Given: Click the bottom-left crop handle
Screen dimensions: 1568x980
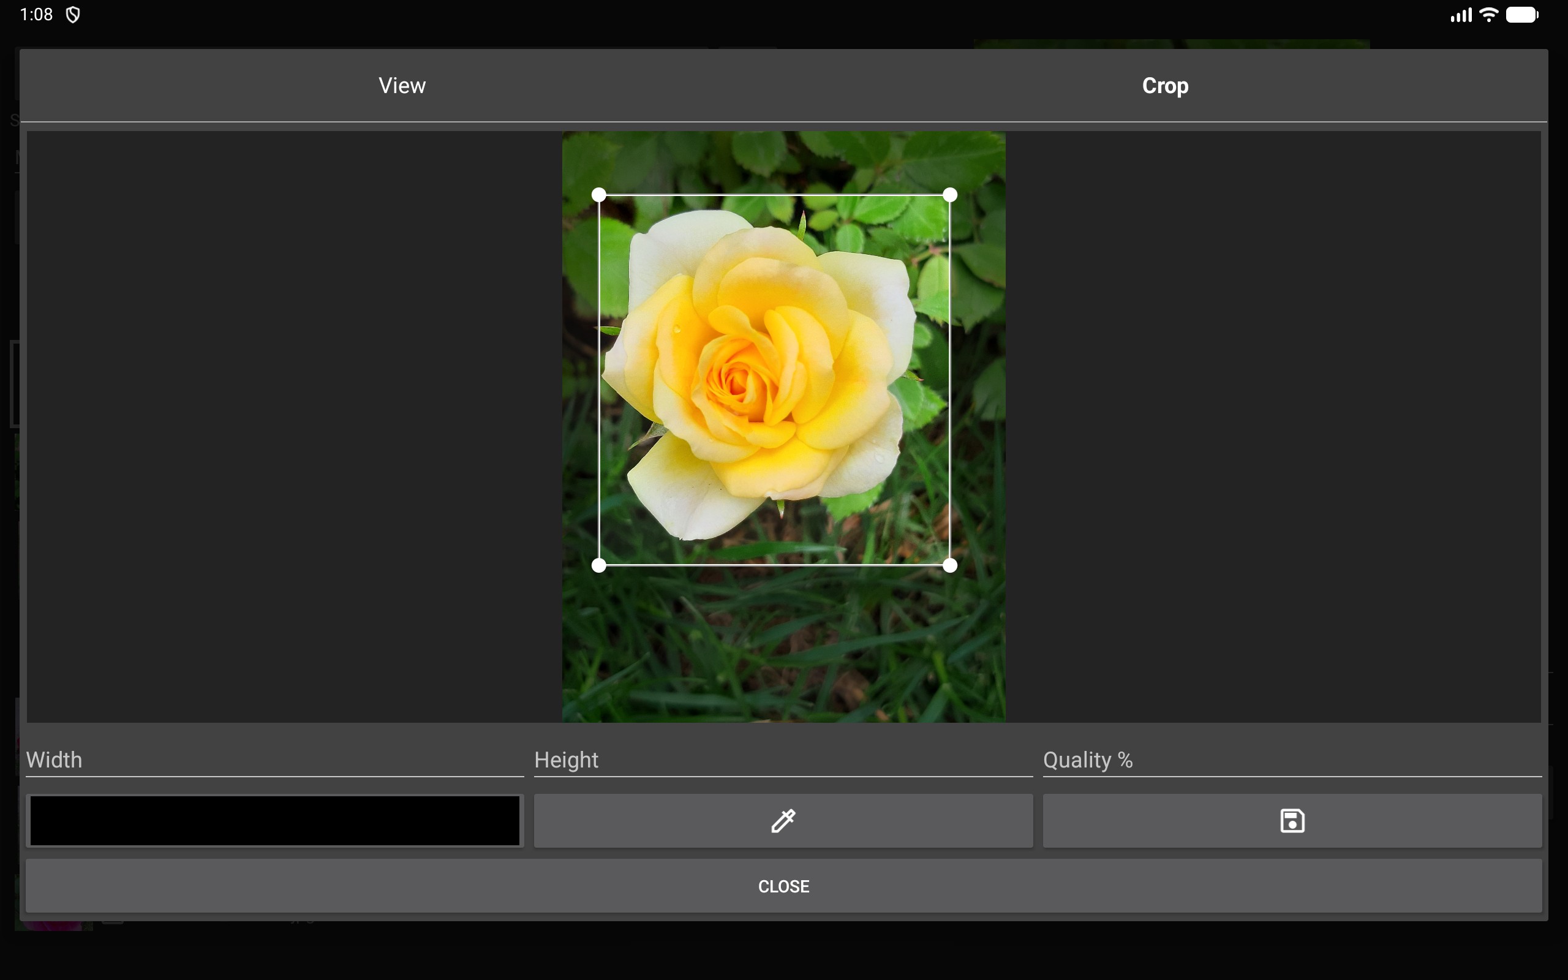Looking at the screenshot, I should (x=598, y=565).
